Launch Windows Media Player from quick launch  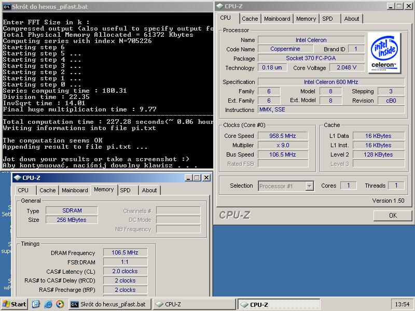pos(60,304)
